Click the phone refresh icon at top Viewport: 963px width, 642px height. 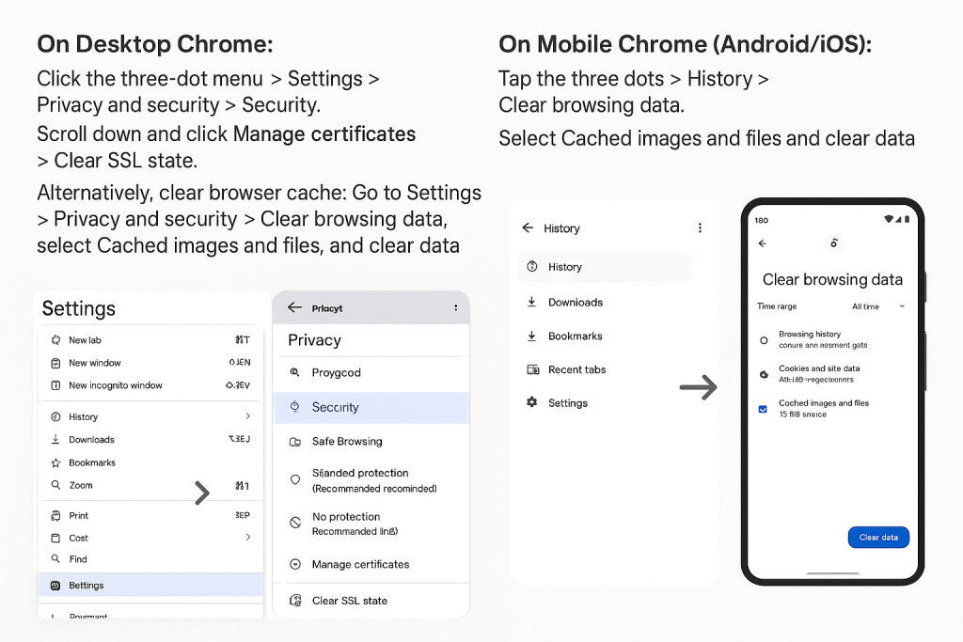click(833, 243)
